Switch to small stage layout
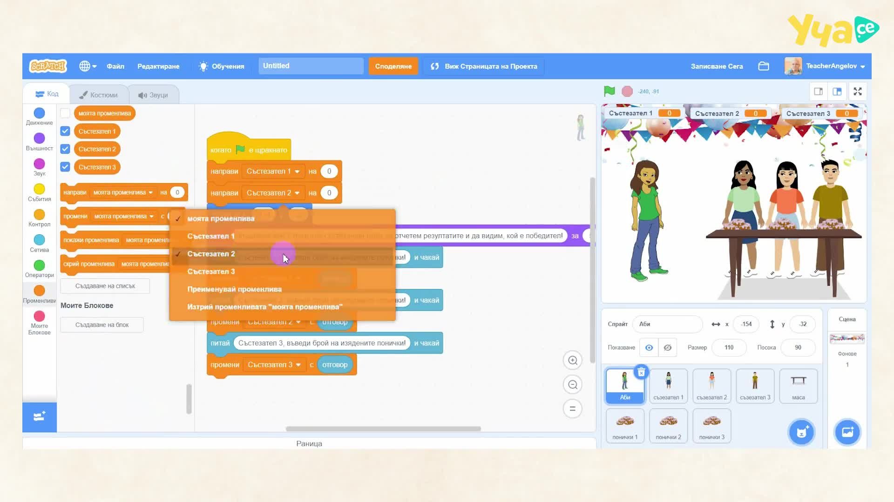The width and height of the screenshot is (894, 502). [818, 92]
